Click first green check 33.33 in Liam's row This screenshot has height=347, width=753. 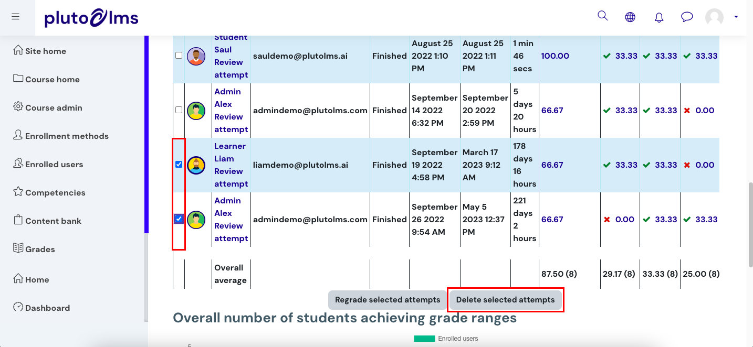[620, 165]
